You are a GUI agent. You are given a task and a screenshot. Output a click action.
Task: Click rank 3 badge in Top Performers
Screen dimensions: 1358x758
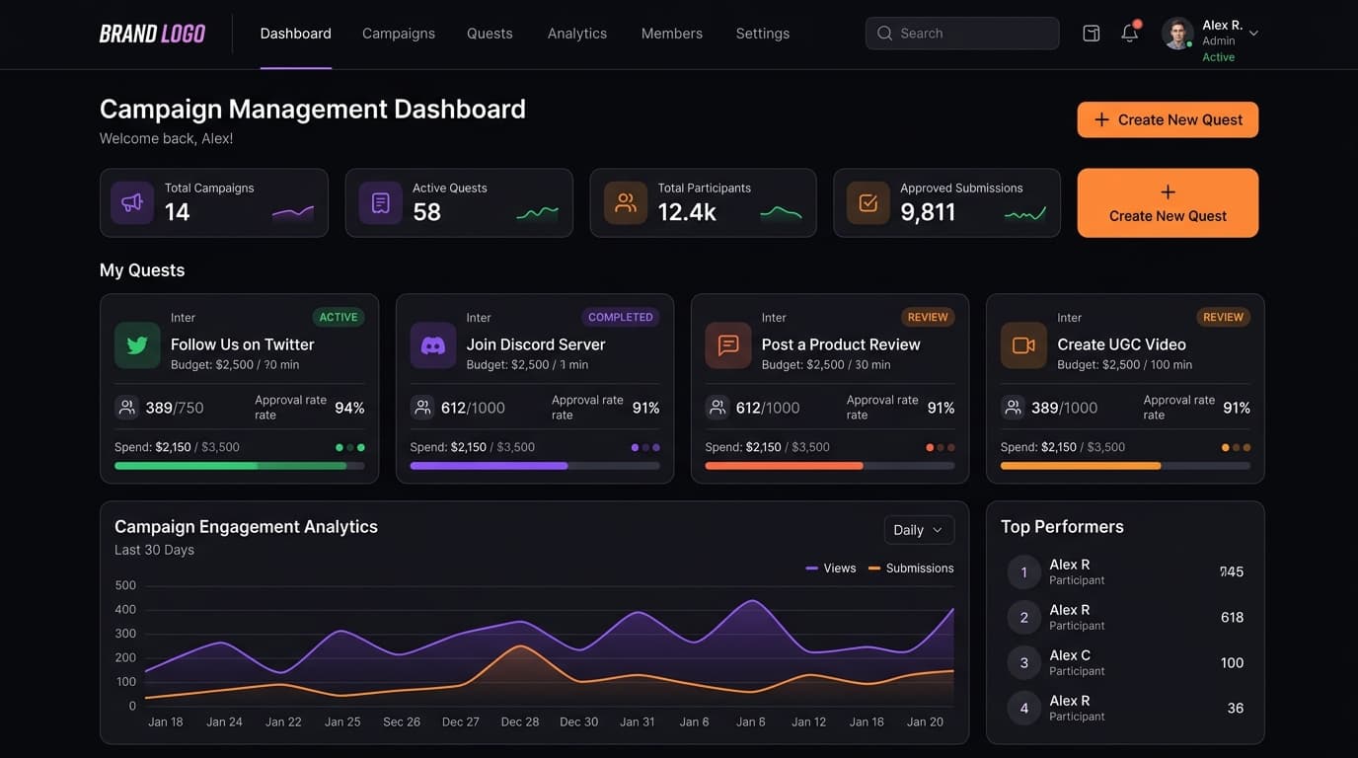pos(1024,663)
